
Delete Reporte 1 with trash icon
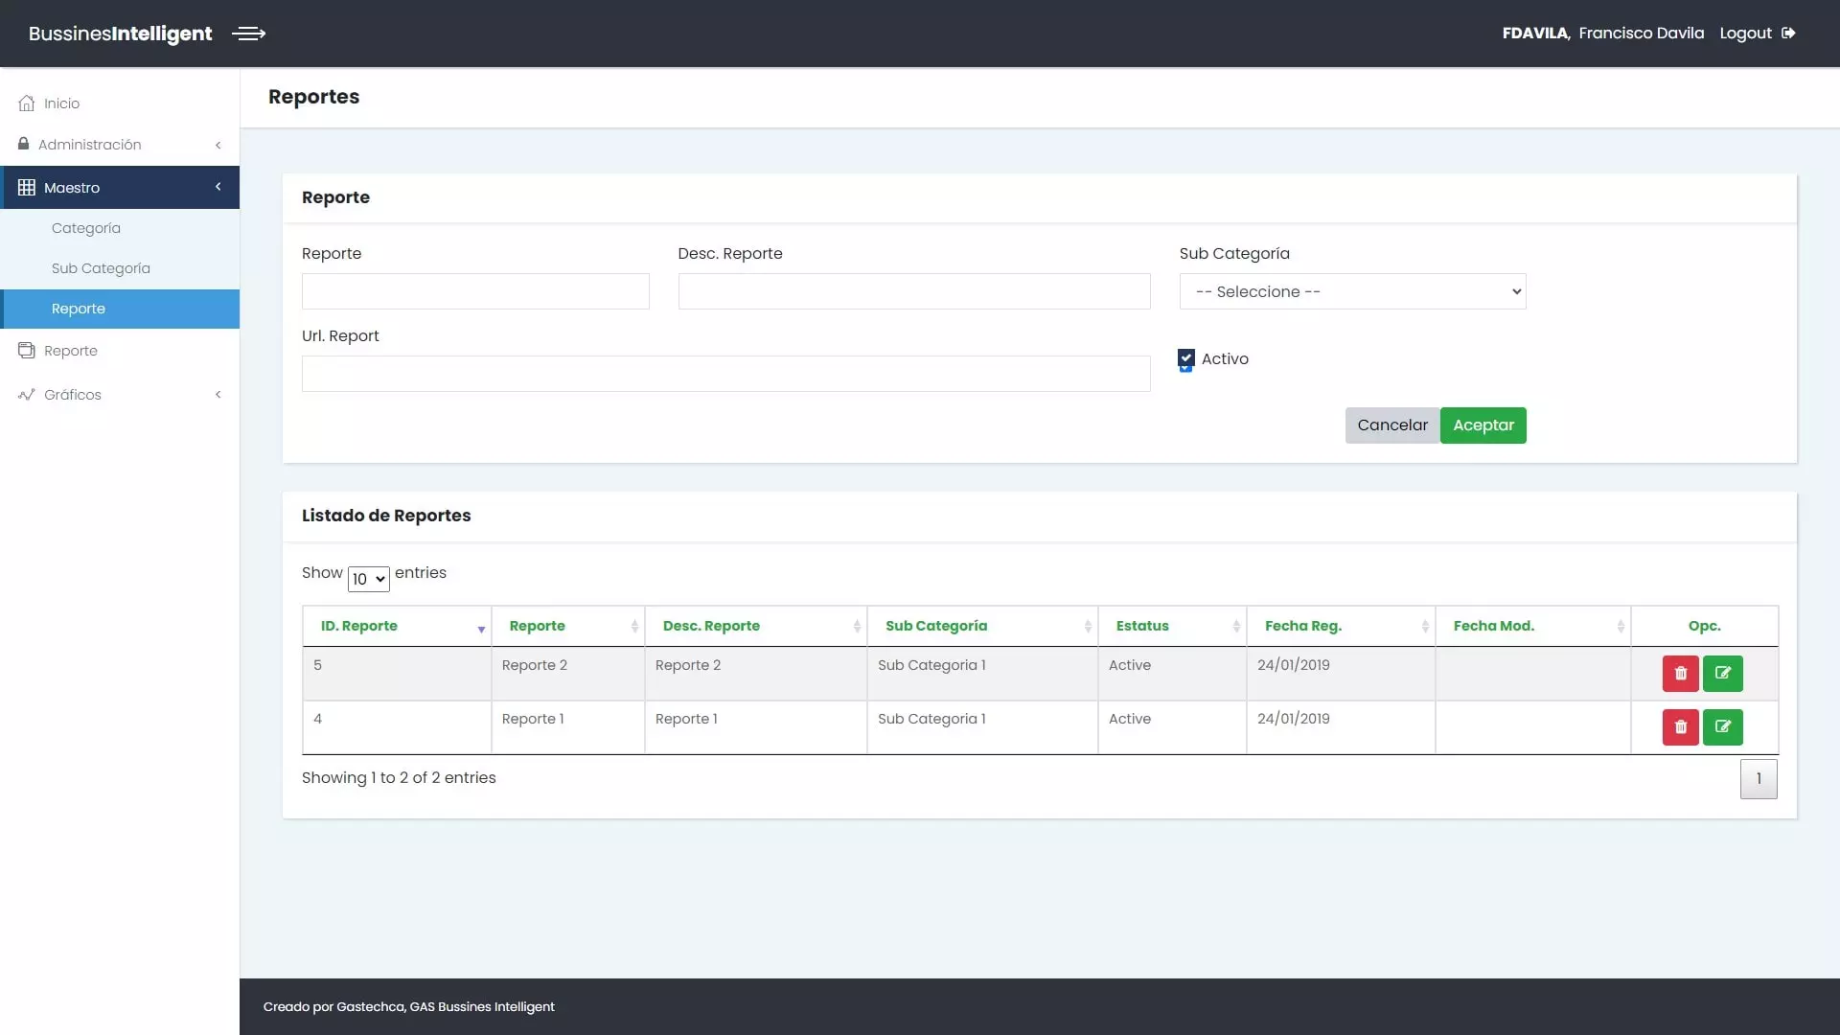tap(1680, 727)
